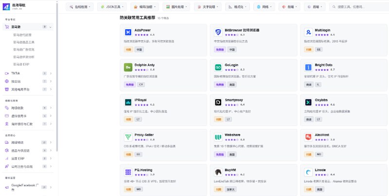Focus the 搜索工具 search field

pyautogui.click(x=359, y=7)
